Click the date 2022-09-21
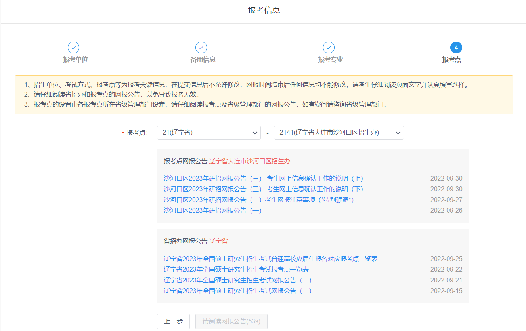Screen dimensions: 526x331 click(x=446, y=280)
